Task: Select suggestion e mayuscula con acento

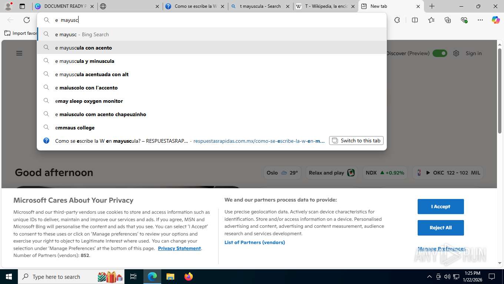Action: pos(212,48)
